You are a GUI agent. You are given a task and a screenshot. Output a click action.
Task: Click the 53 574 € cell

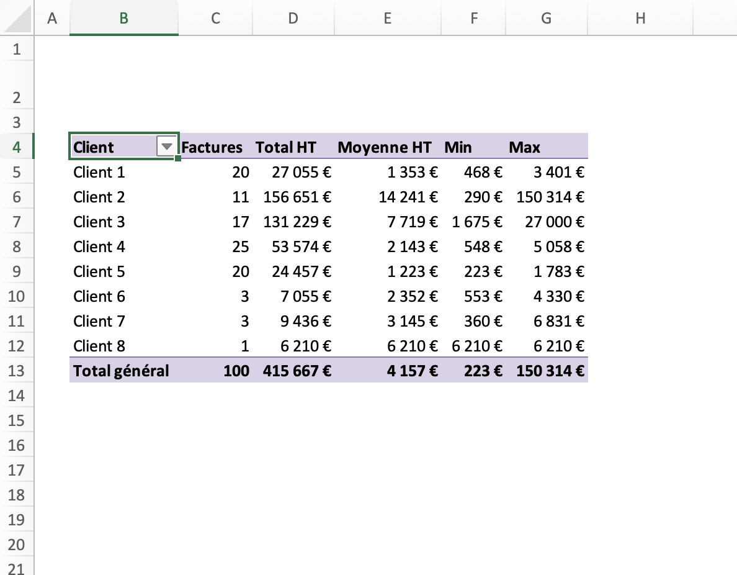pyautogui.click(x=293, y=247)
